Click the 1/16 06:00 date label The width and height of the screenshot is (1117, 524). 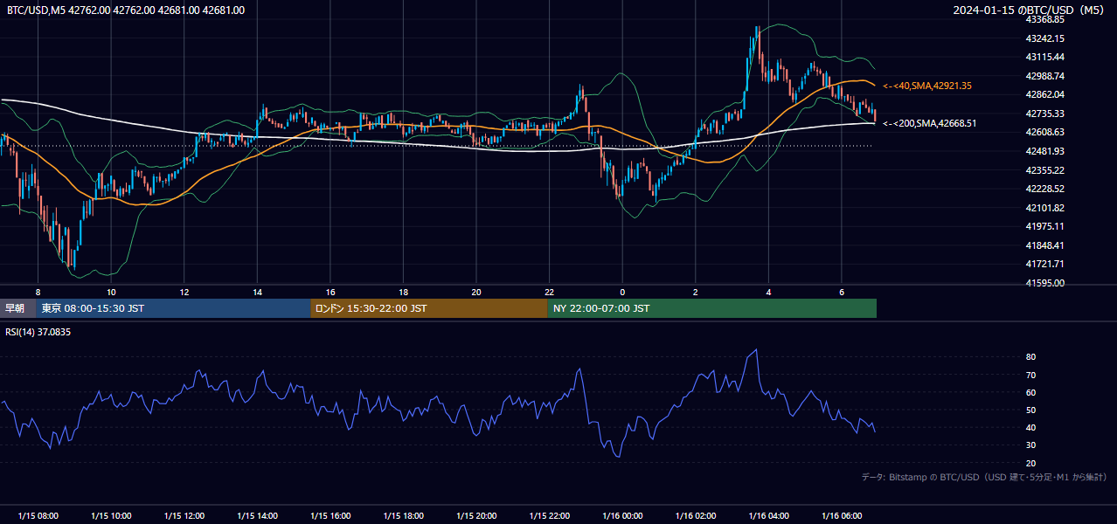tap(842, 515)
